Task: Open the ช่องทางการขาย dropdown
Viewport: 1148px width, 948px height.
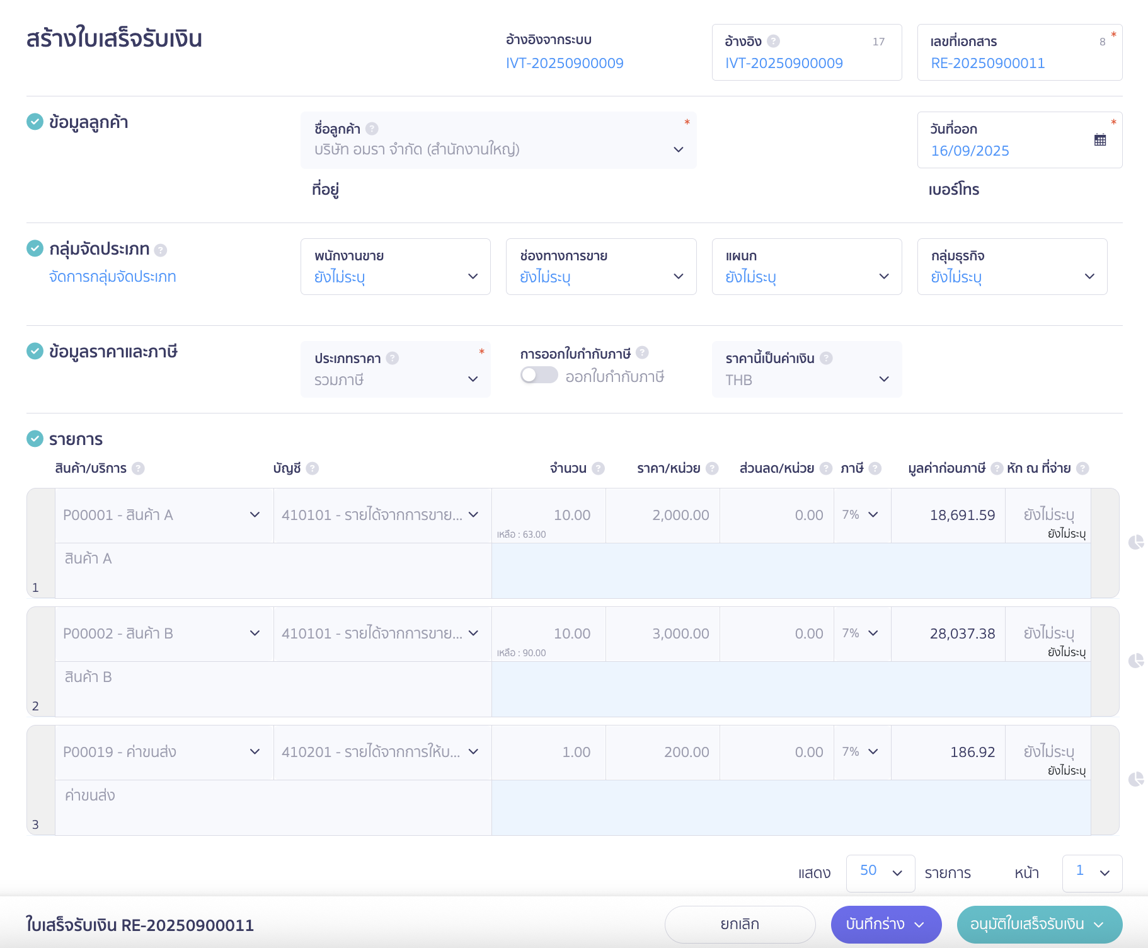Action: click(x=601, y=267)
